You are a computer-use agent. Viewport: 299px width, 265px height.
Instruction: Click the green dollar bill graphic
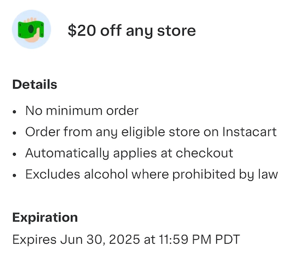pos(31,29)
